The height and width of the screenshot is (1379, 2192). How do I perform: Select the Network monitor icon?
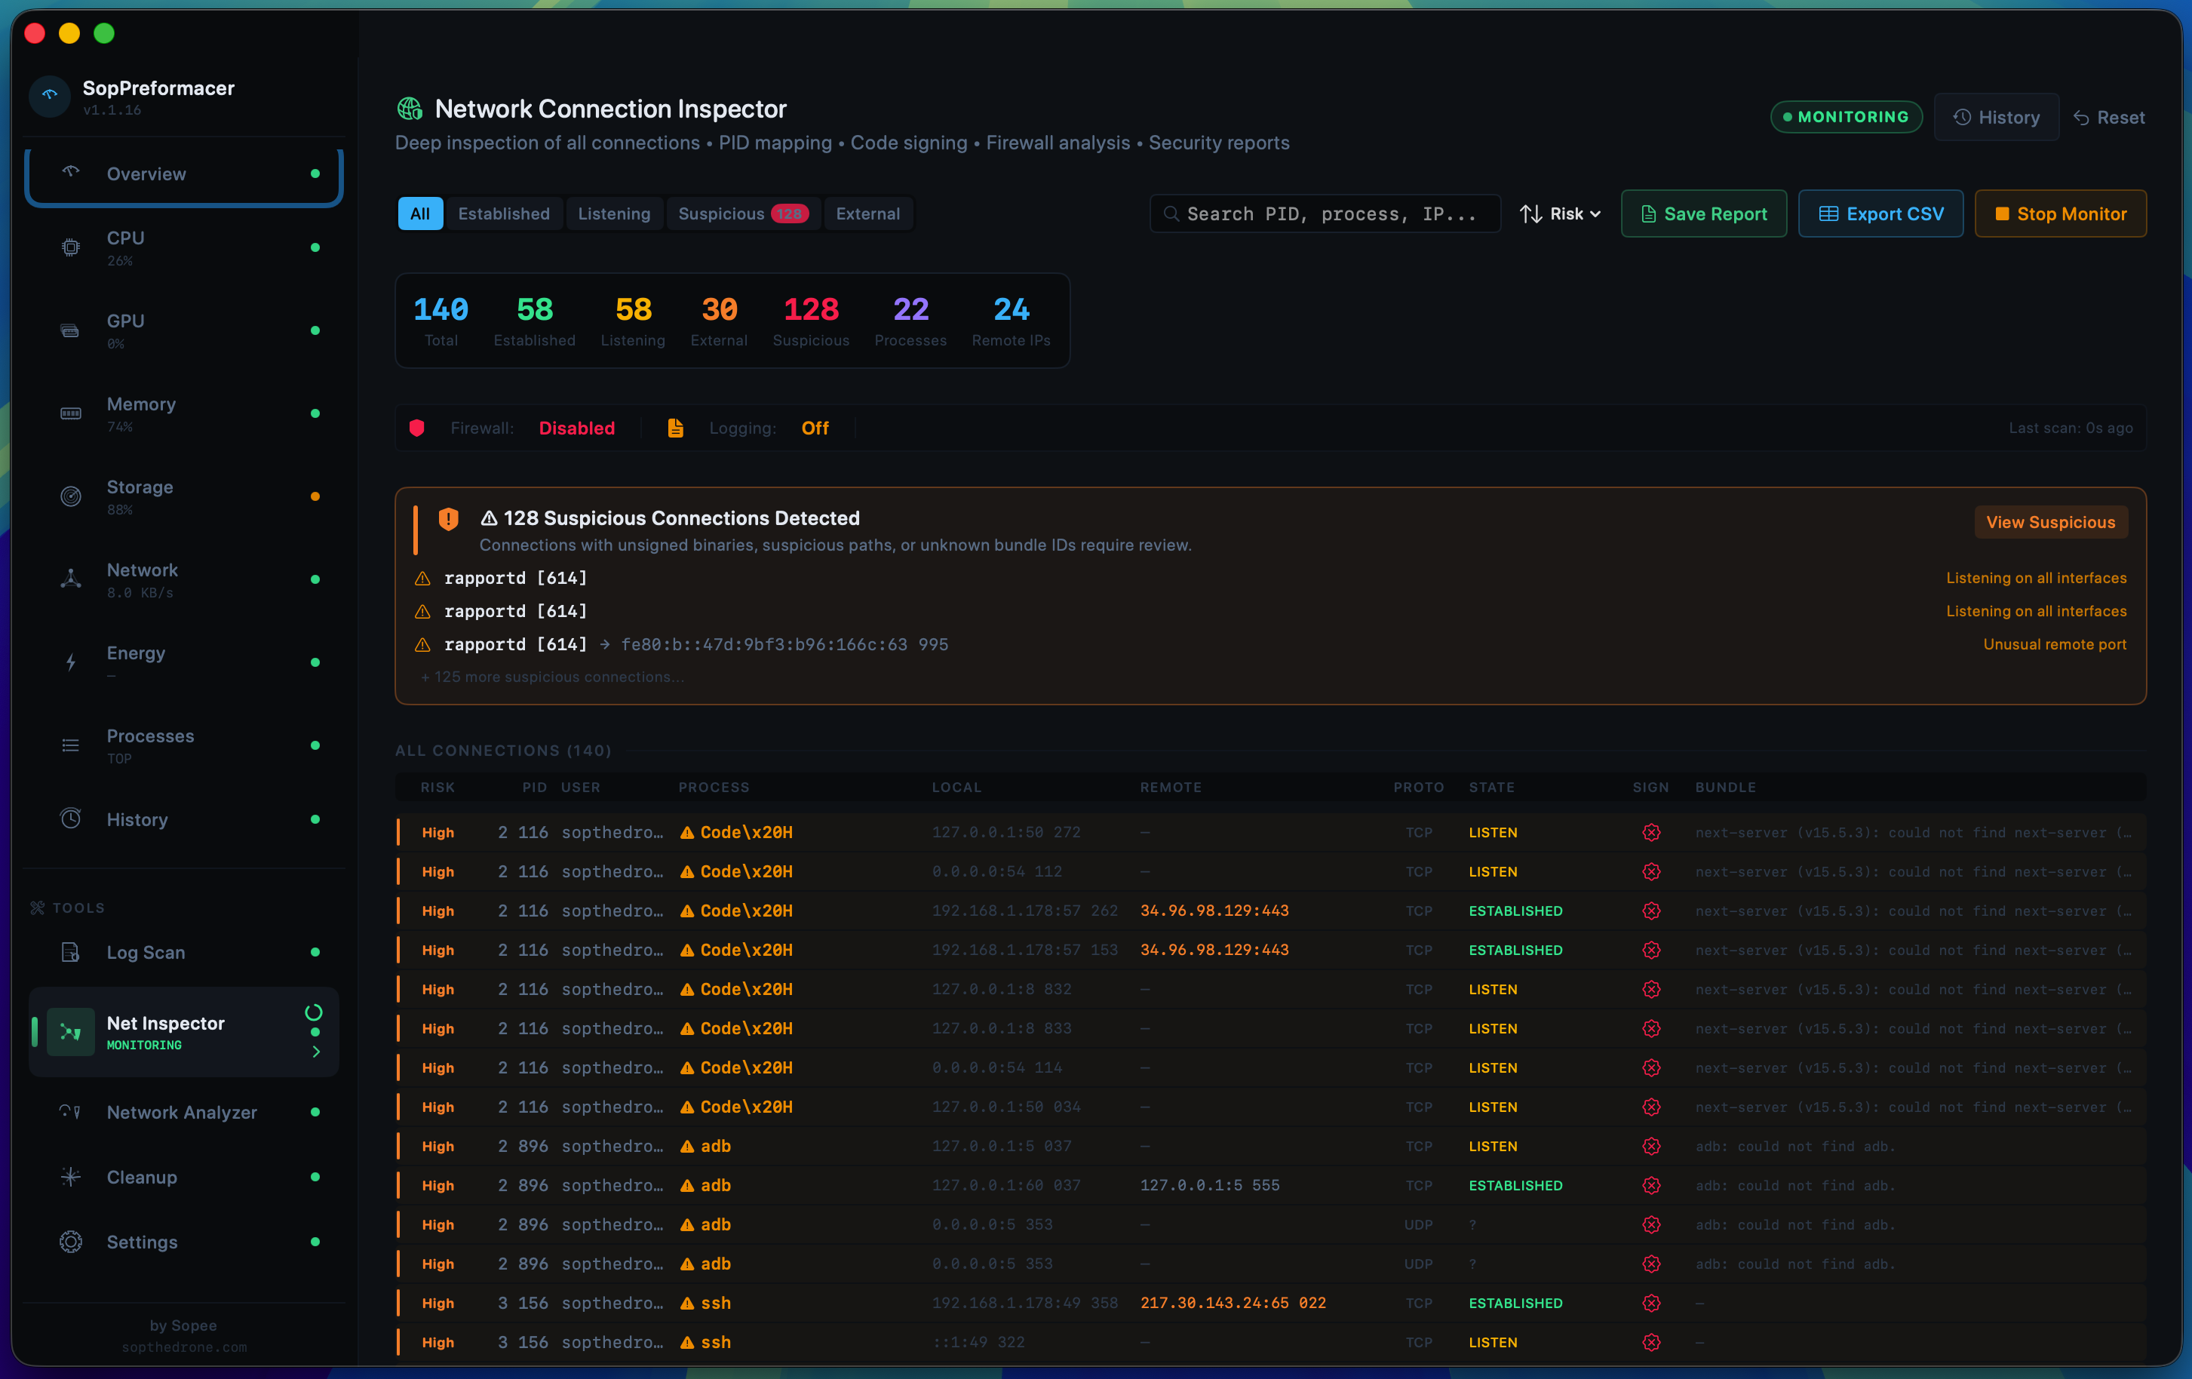tap(70, 579)
